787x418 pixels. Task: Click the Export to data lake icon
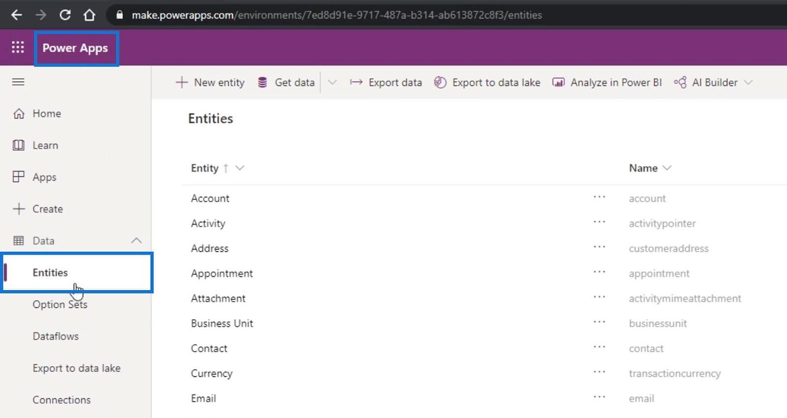click(440, 82)
